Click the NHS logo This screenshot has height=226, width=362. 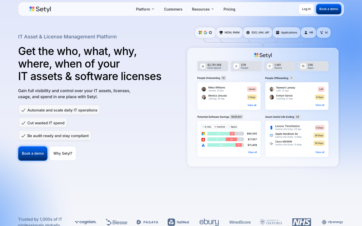coord(302,222)
